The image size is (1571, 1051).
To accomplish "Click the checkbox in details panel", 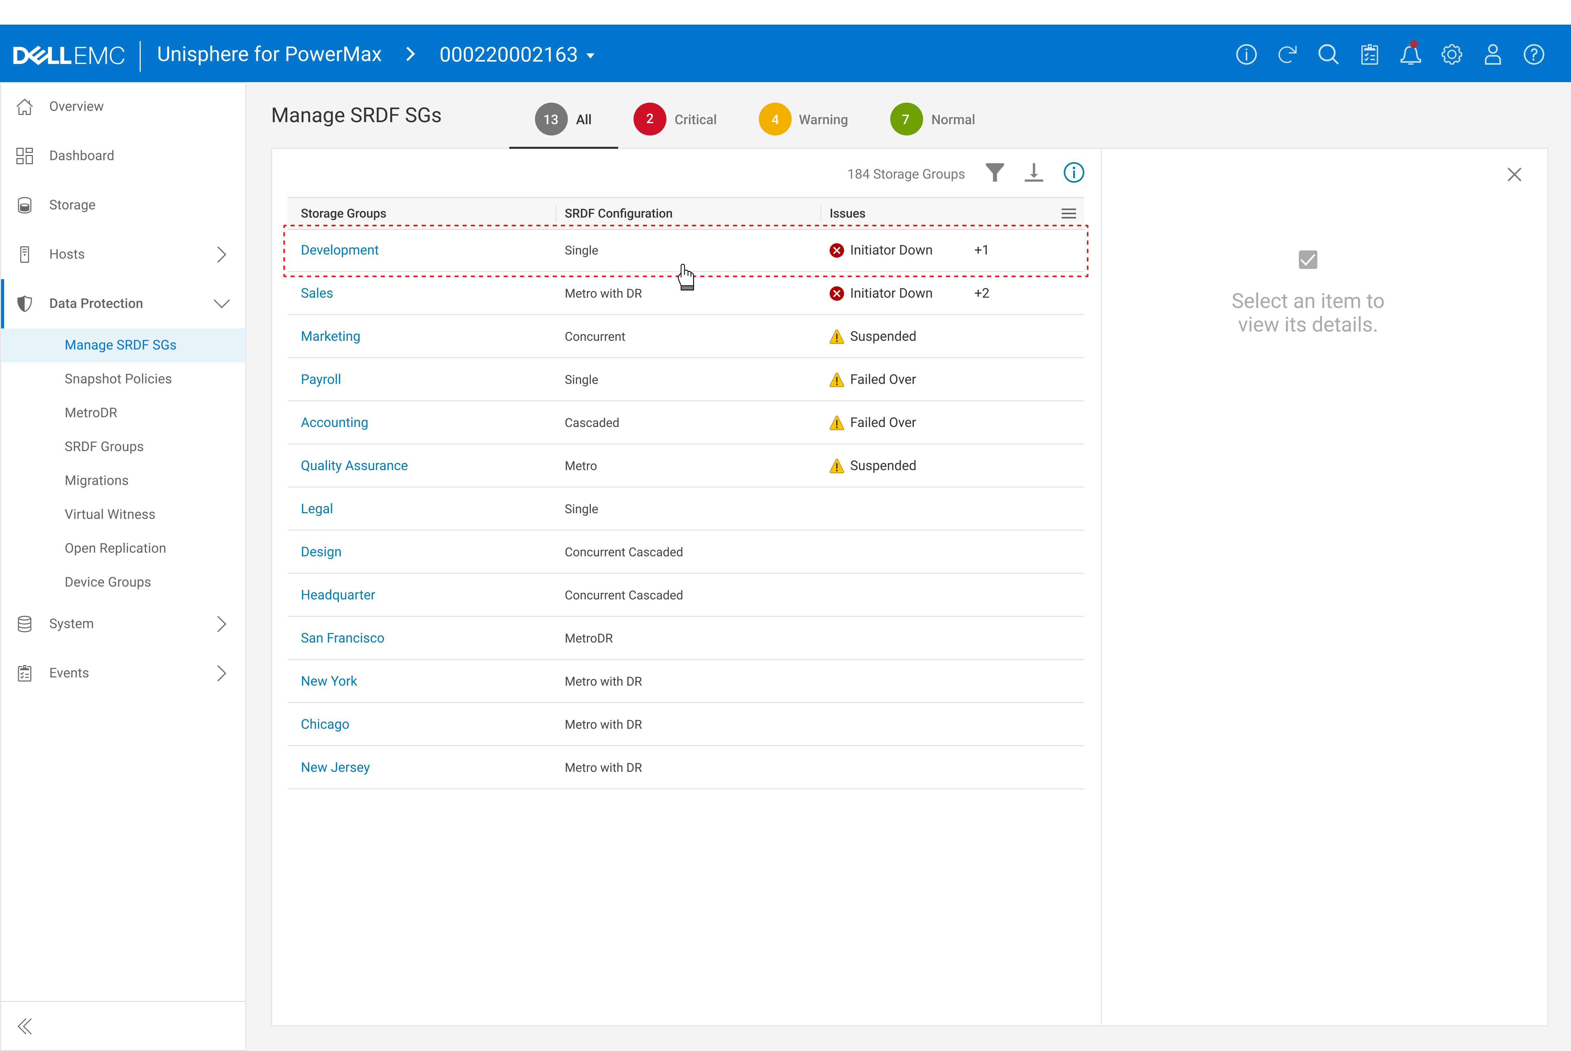I will pos(1307,259).
